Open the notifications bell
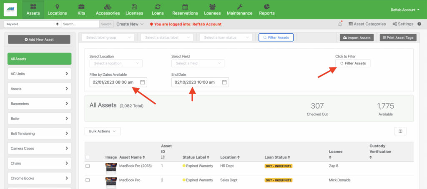The width and height of the screenshot is (427, 189). [340, 24]
